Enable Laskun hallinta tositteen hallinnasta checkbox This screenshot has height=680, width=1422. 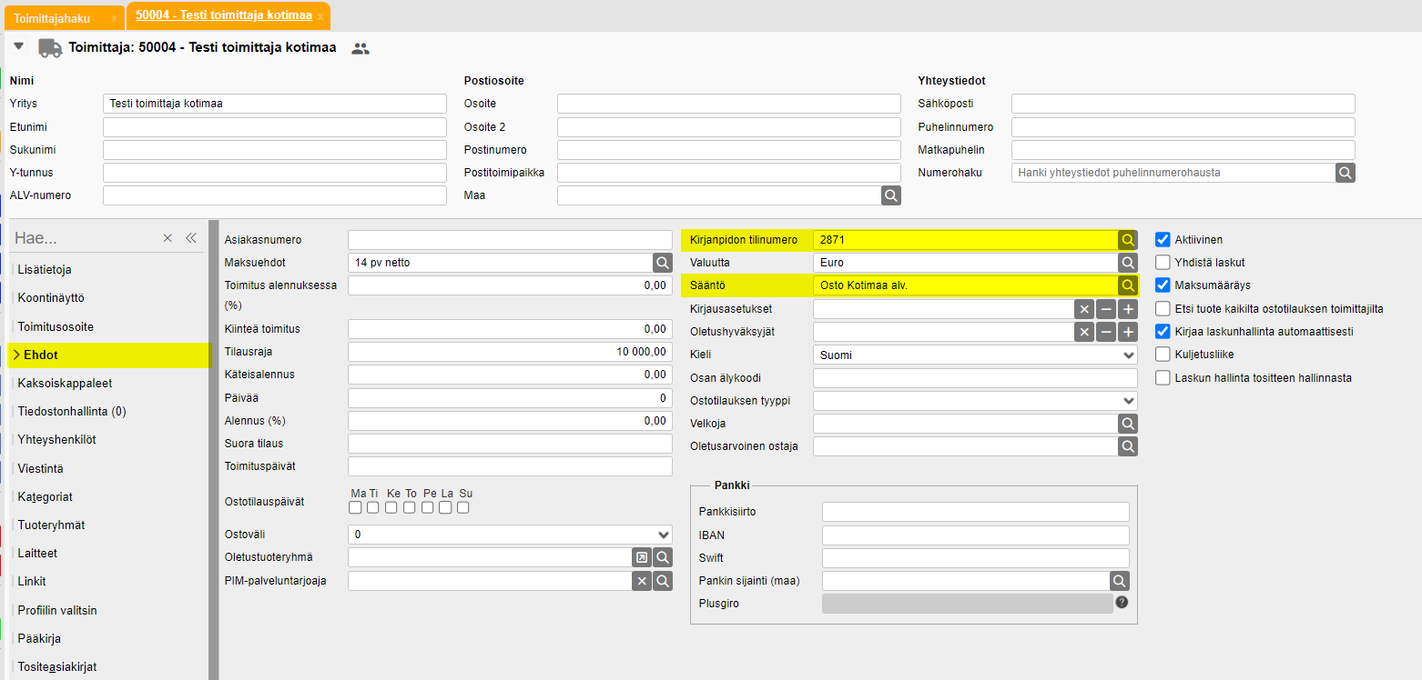tap(1163, 377)
